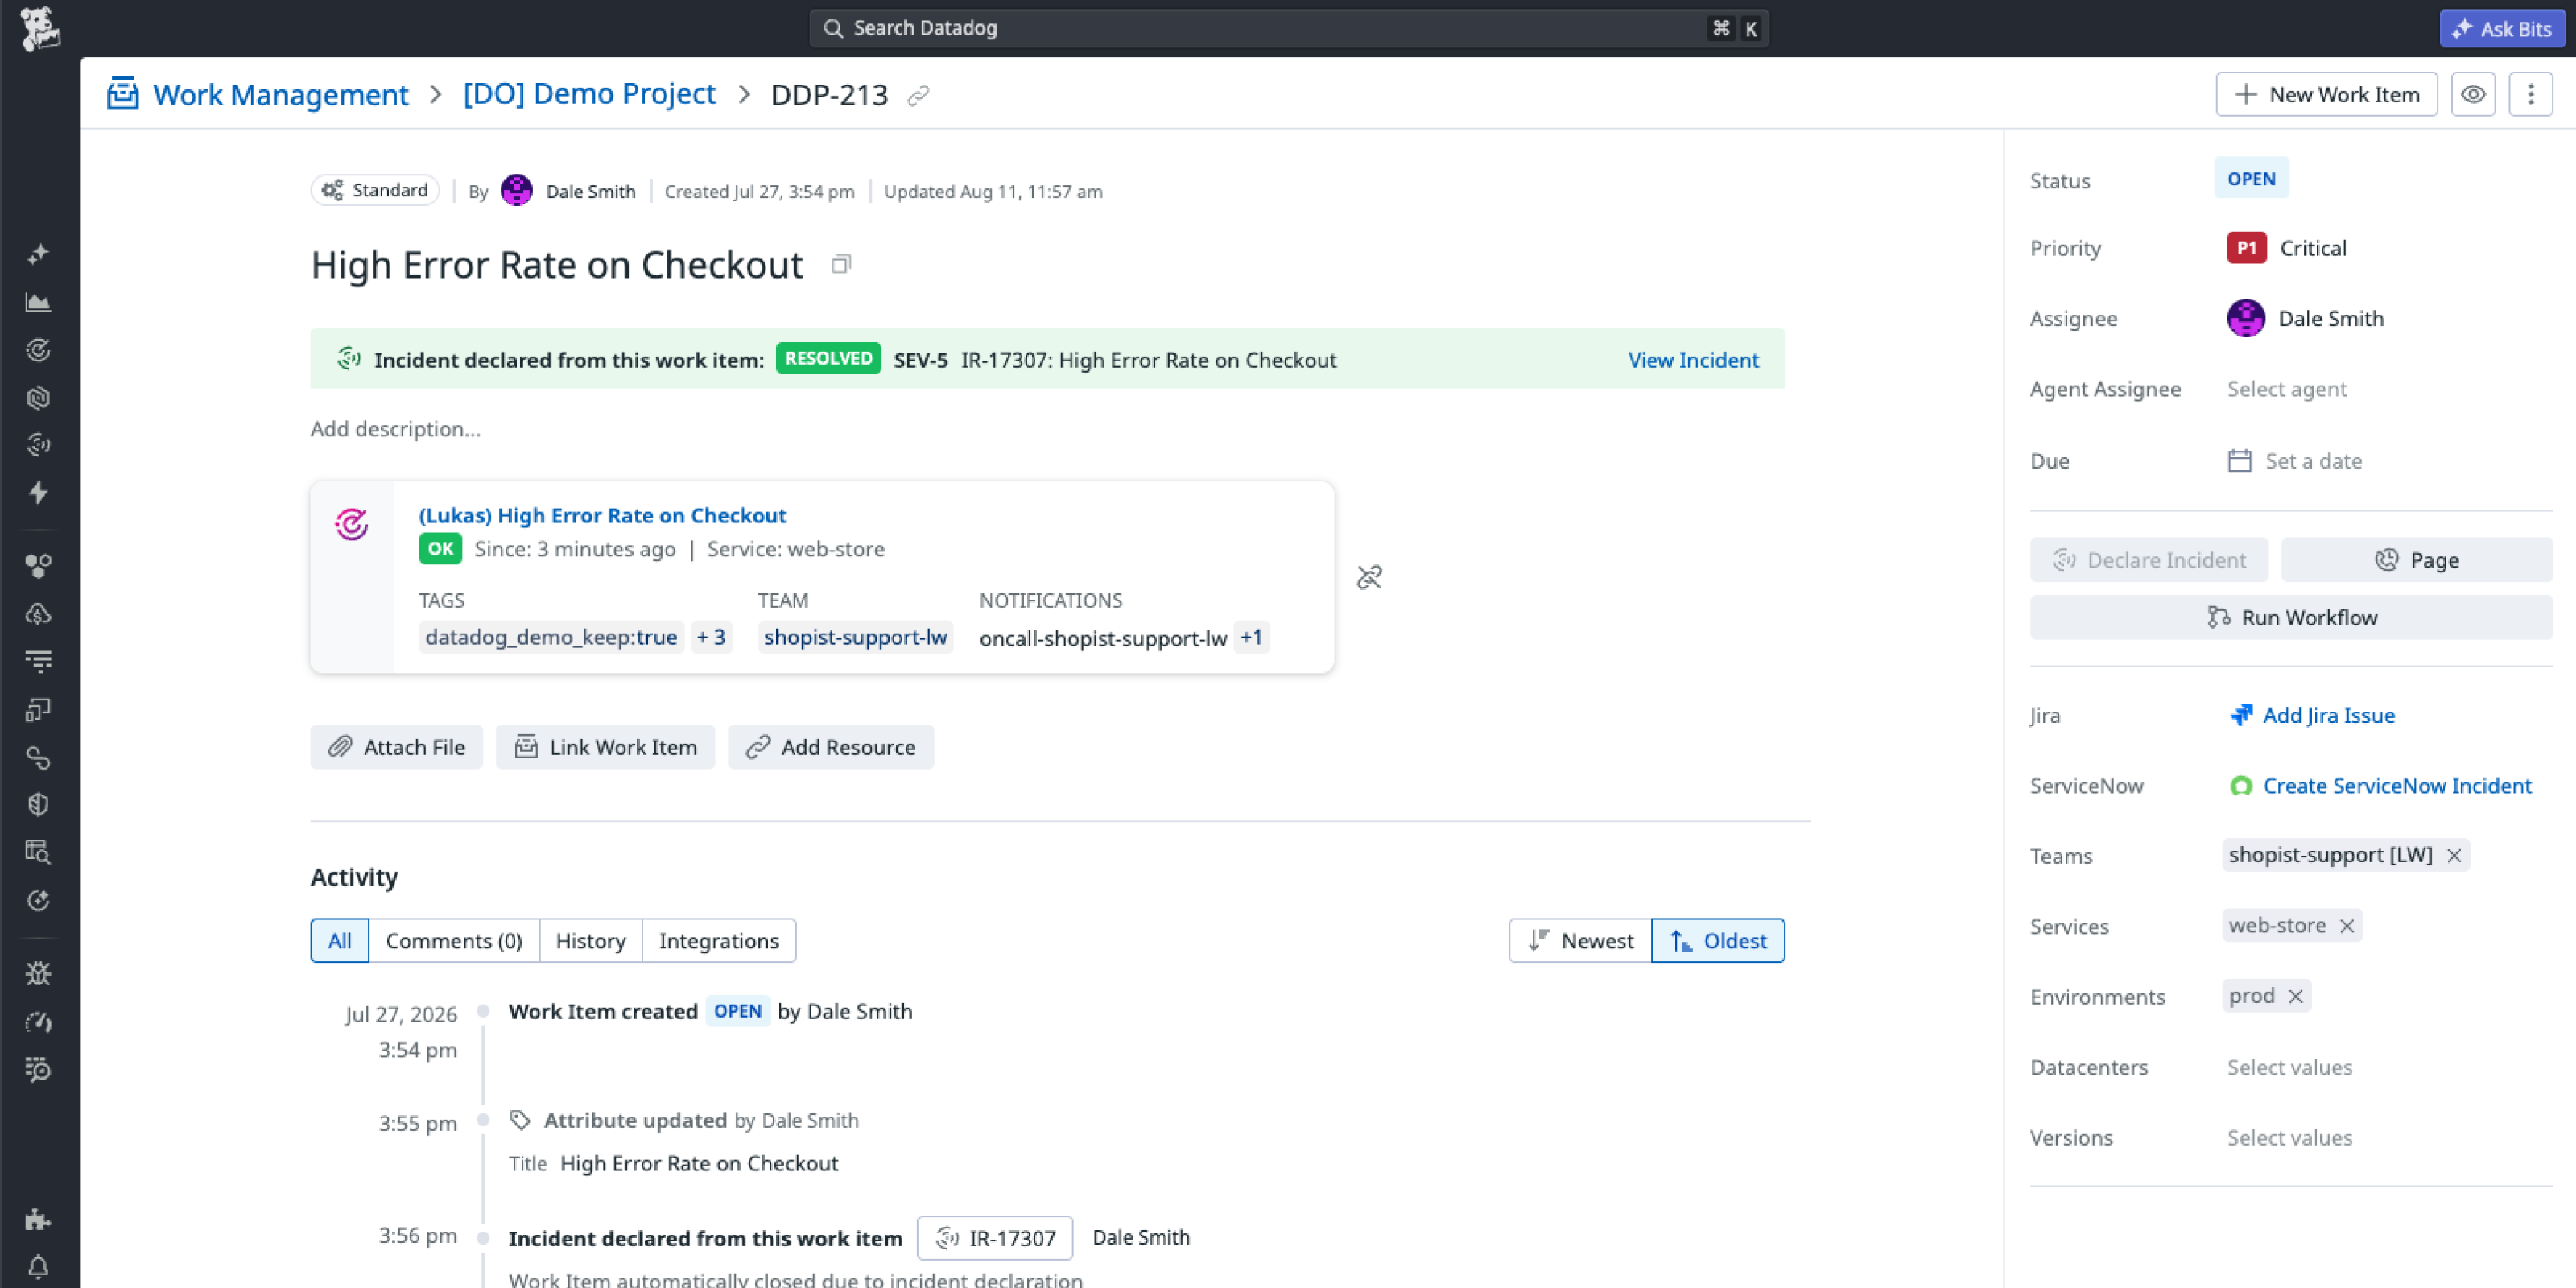Set a due date
Viewport: 2576px width, 1288px height.
[x=2294, y=461]
